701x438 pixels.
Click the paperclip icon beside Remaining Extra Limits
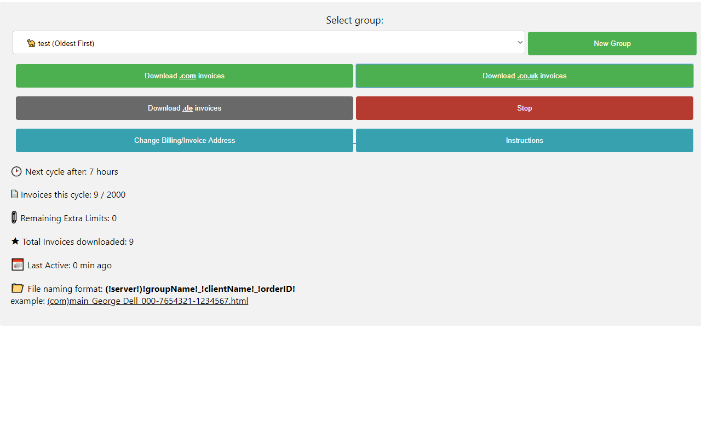pos(14,217)
